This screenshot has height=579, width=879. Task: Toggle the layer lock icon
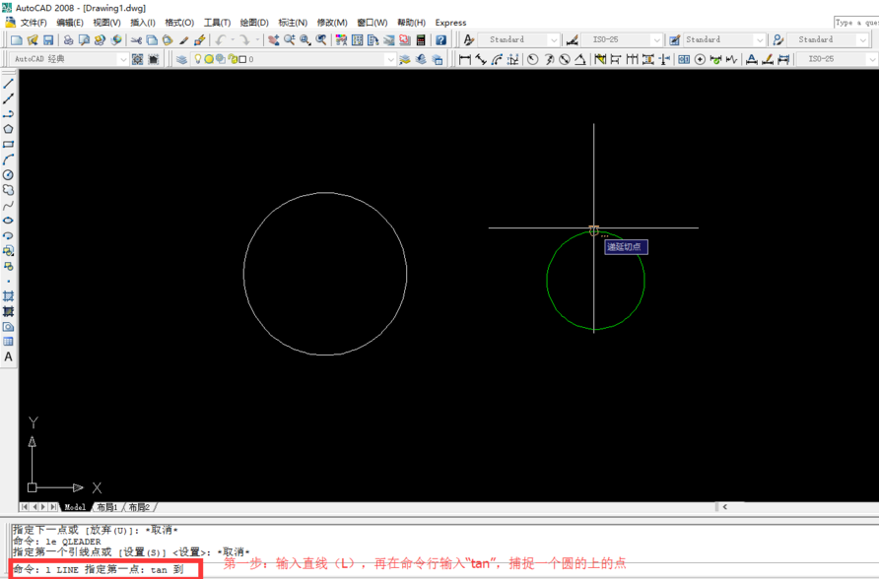231,59
